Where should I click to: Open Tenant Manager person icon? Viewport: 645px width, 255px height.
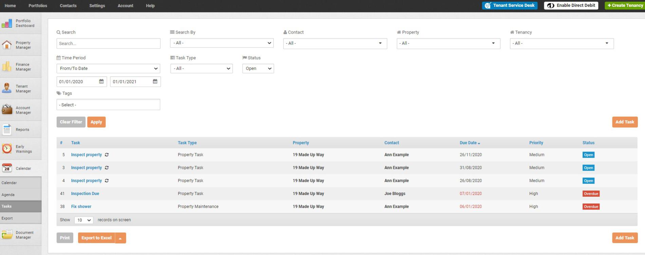point(7,89)
